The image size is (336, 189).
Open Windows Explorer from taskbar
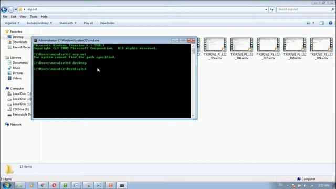point(20,185)
